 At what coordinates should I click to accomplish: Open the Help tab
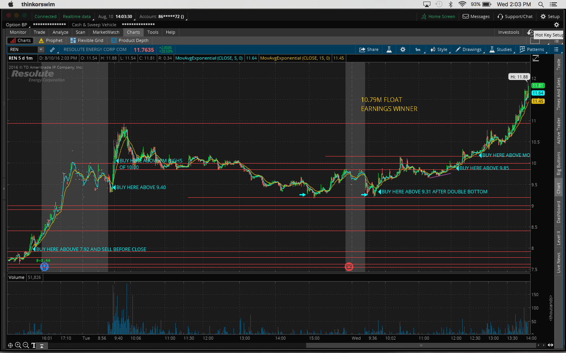171,32
